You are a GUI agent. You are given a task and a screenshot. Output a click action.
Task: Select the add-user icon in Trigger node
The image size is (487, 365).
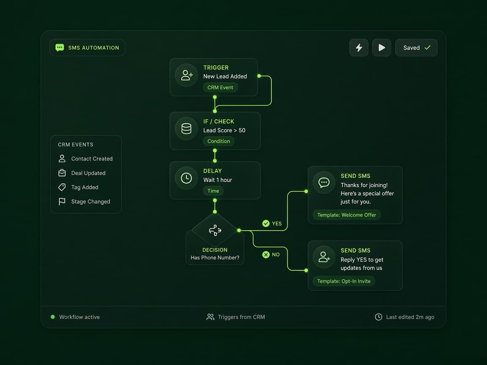click(186, 75)
